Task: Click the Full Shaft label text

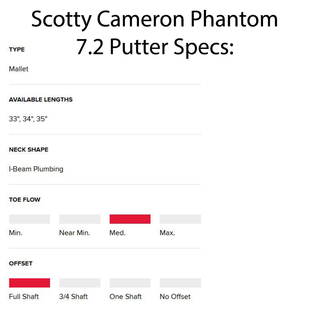Action: pyautogui.click(x=24, y=297)
